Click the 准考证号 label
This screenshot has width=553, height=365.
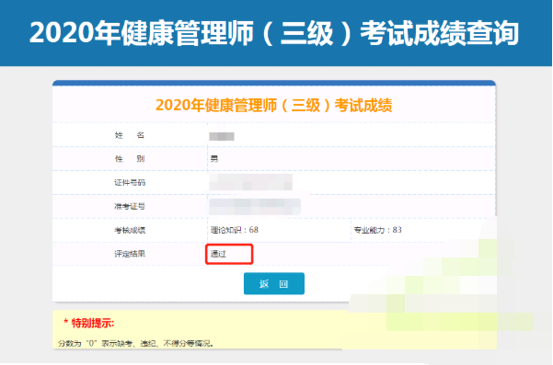click(130, 207)
